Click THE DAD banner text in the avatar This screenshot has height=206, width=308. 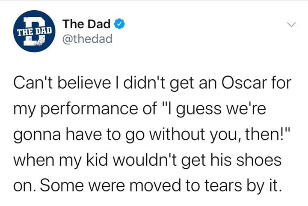pos(35,31)
